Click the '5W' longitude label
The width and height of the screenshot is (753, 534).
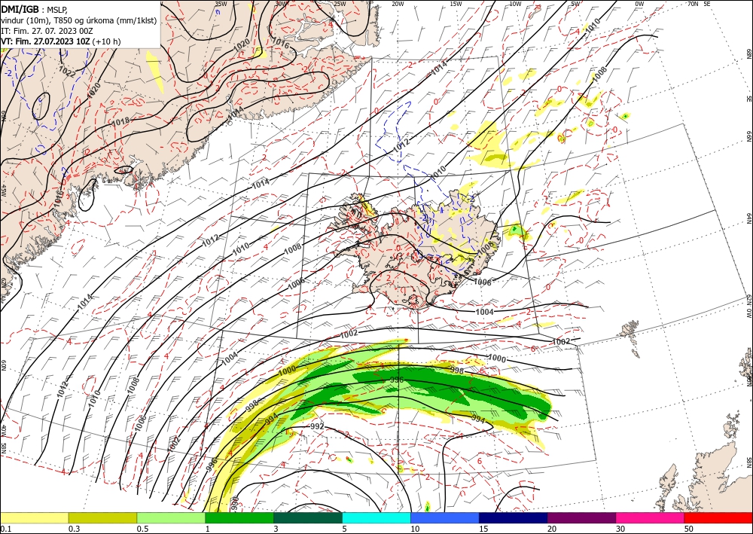576,4
